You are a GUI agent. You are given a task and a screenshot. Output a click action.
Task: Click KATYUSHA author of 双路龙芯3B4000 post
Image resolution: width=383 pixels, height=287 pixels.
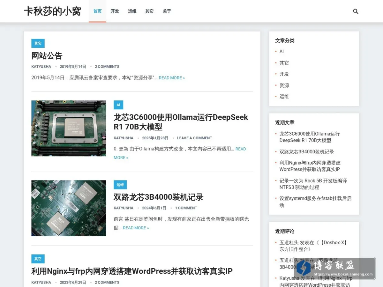[124, 208]
